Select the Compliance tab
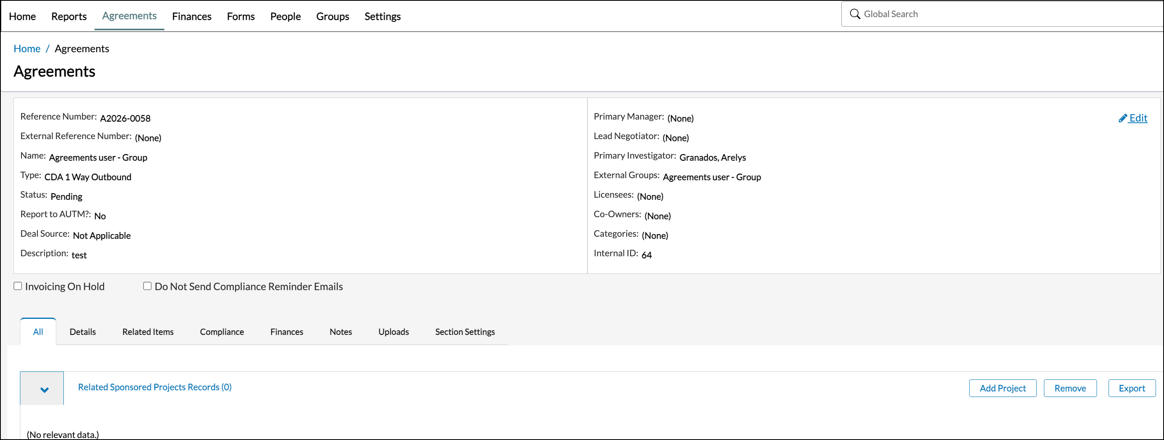This screenshot has height=440, width=1164. pos(222,332)
